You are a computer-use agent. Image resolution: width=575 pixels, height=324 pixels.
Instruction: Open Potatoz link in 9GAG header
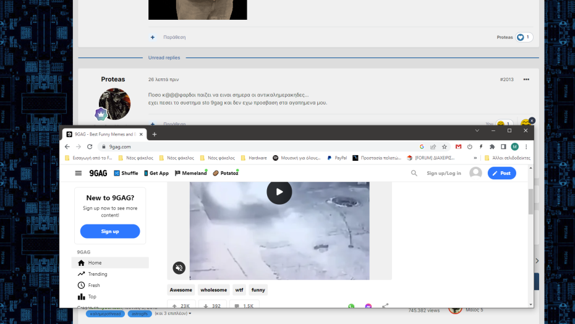(x=226, y=173)
